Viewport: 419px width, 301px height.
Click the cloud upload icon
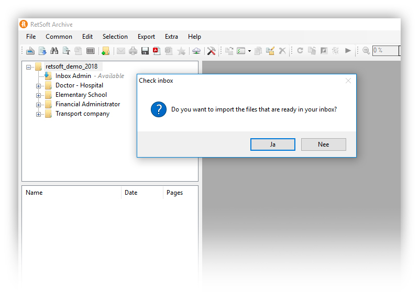click(196, 51)
